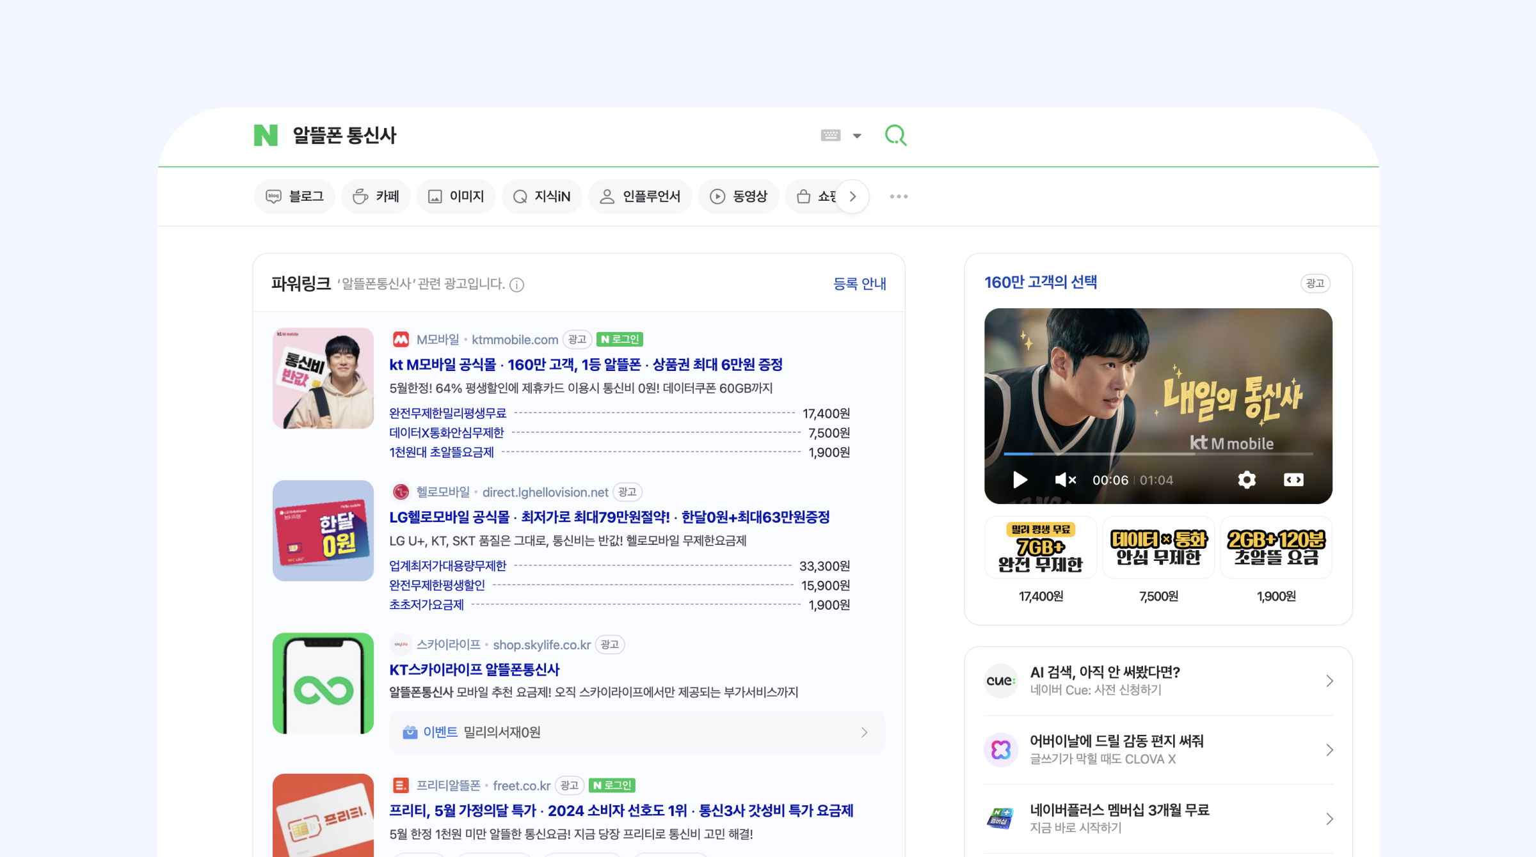Click the 한달 0원 SIM card thumbnail
1536x857 pixels.
pyautogui.click(x=323, y=531)
